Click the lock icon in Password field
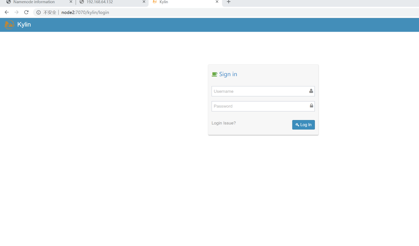Image resolution: width=419 pixels, height=246 pixels. (x=311, y=106)
